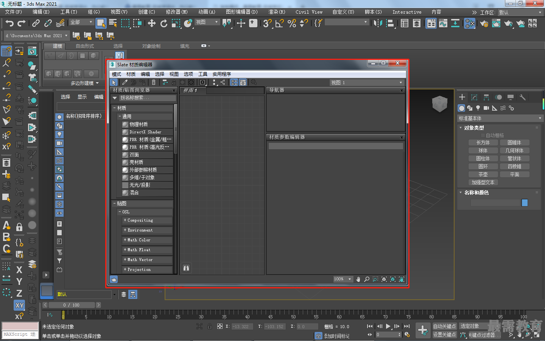Expand the Compositing OSL category

click(125, 220)
